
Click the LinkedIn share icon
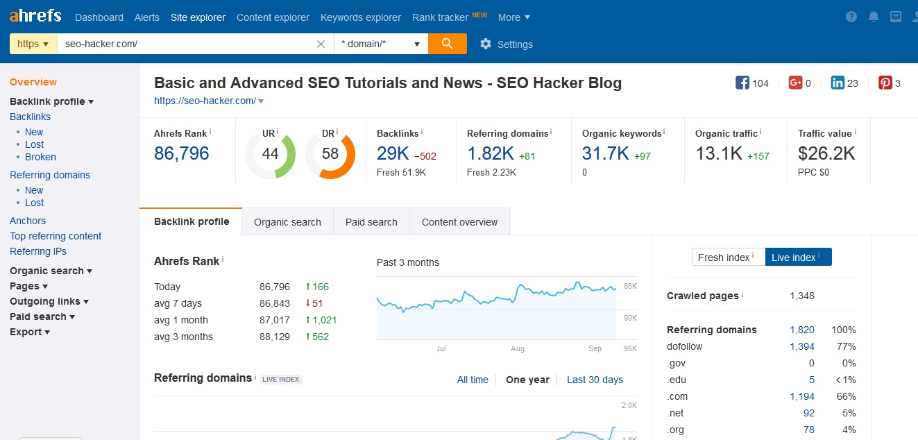click(838, 83)
